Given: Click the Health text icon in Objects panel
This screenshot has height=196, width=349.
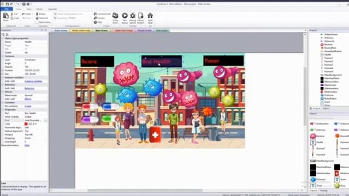Looking at the screenshot, I should (x=313, y=142).
